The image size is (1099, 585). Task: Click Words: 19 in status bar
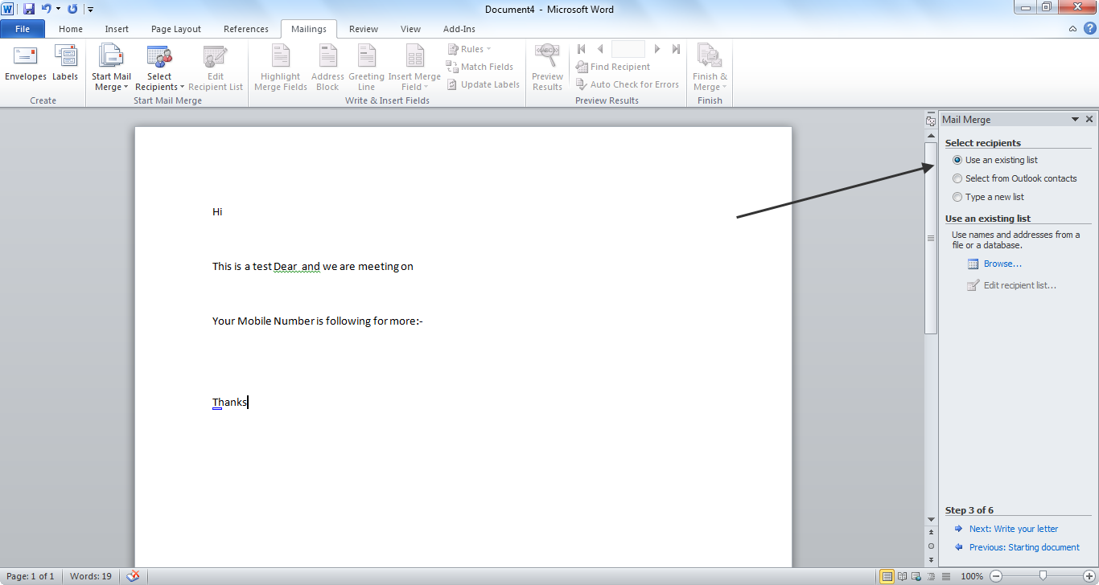pyautogui.click(x=91, y=576)
